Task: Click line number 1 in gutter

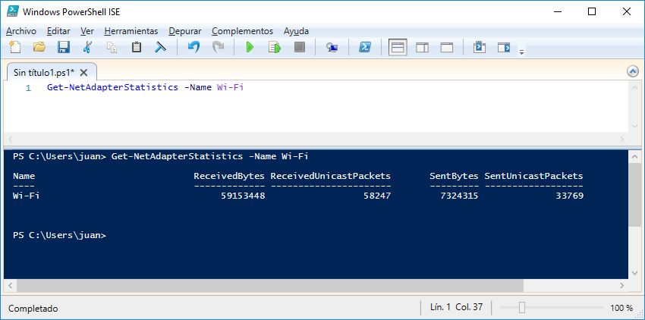Action: [x=28, y=88]
